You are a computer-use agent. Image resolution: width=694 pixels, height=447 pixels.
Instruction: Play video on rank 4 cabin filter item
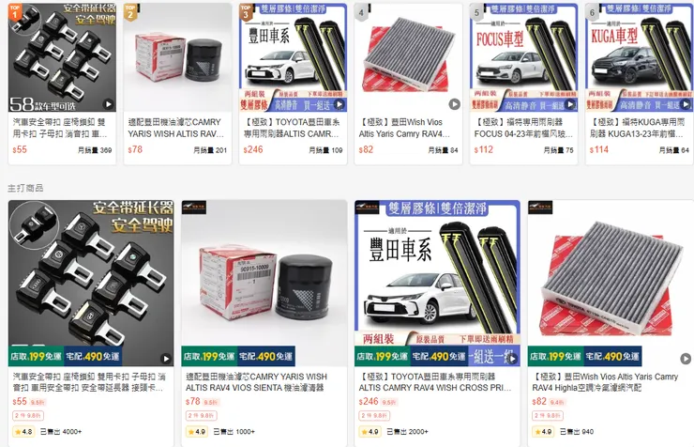(455, 104)
